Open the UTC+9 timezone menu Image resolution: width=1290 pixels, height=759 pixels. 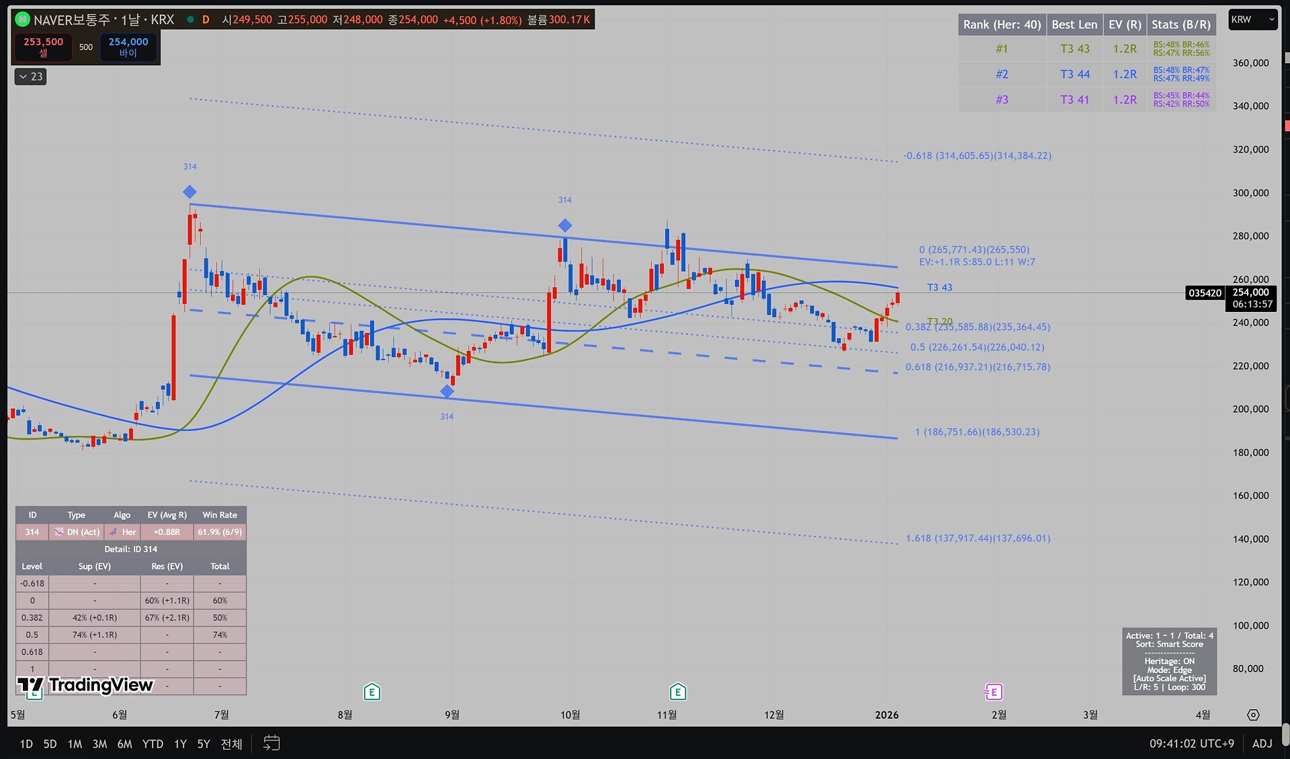(1191, 744)
